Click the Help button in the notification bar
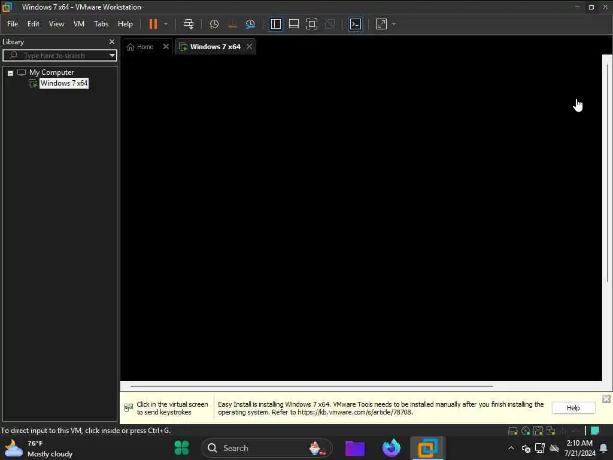 point(573,408)
